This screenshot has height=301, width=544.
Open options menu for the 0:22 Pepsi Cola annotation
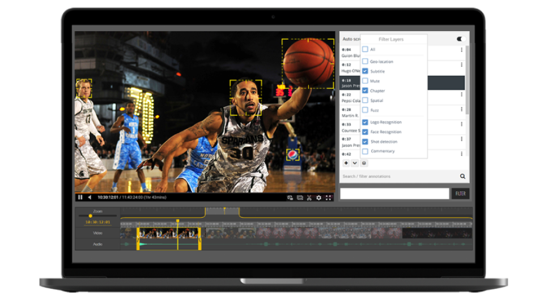tap(461, 94)
